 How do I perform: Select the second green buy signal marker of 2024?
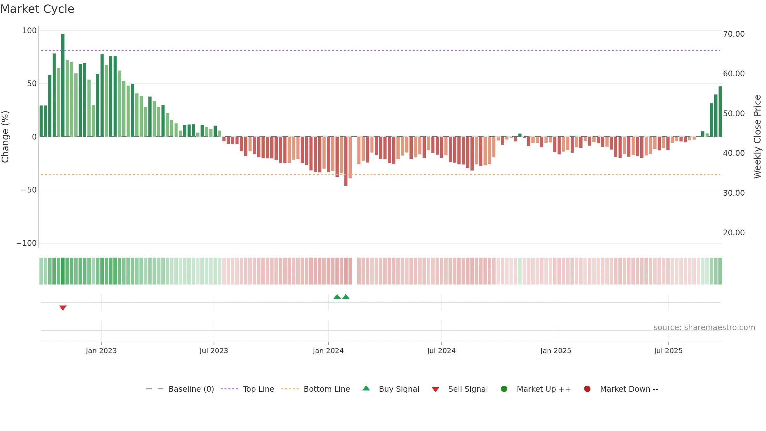tap(346, 297)
